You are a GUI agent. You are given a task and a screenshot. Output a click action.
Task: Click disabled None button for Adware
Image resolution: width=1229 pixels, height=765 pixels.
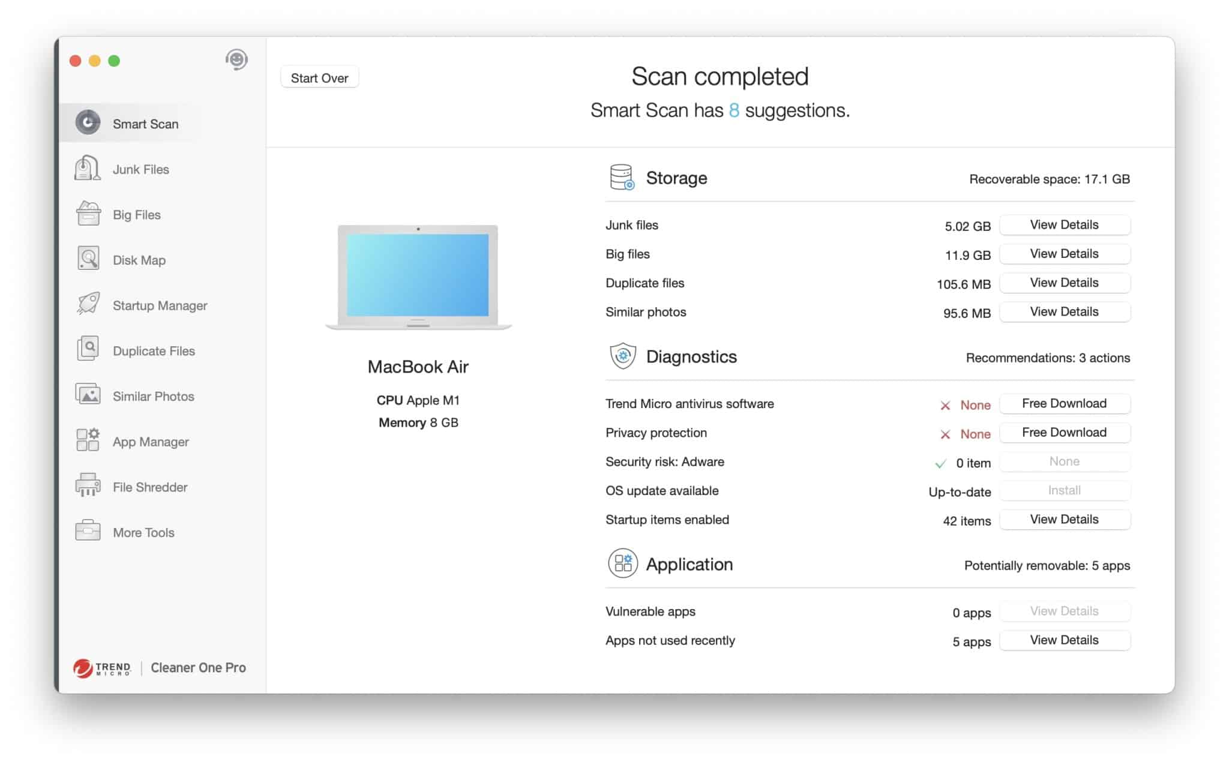click(1065, 461)
